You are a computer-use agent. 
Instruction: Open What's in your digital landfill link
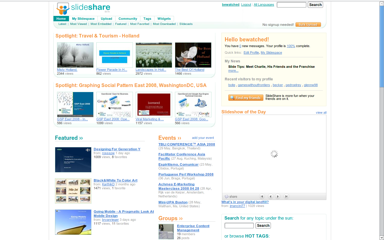coord(245,202)
